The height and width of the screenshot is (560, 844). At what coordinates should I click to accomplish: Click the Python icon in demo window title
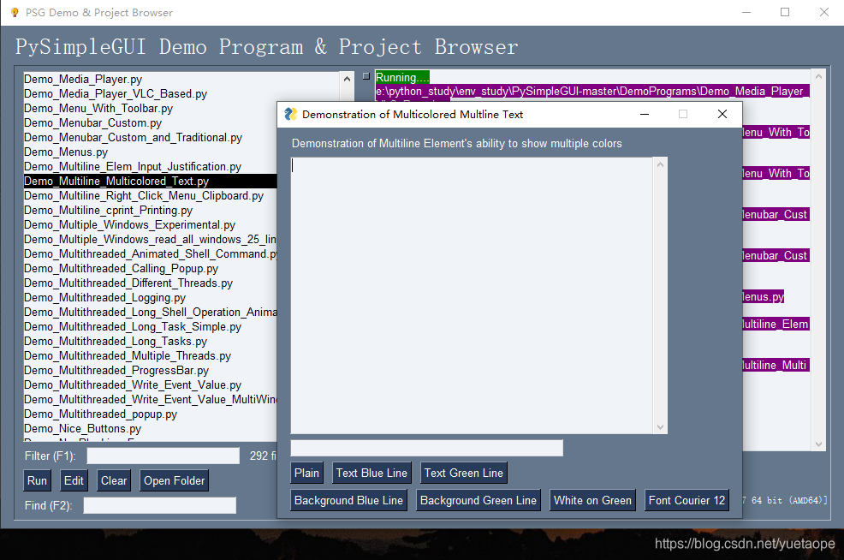tap(291, 114)
